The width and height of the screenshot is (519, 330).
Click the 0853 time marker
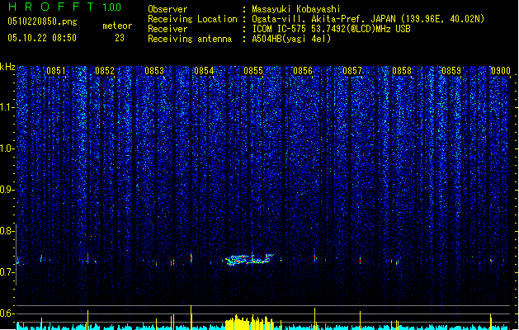click(x=154, y=71)
